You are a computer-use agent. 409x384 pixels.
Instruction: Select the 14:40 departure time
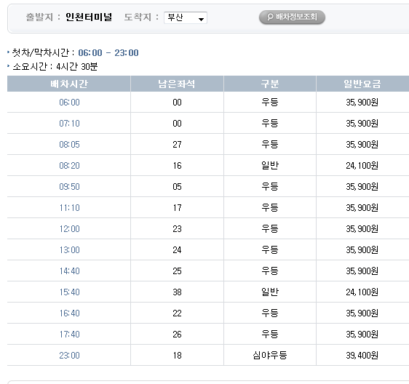click(69, 271)
